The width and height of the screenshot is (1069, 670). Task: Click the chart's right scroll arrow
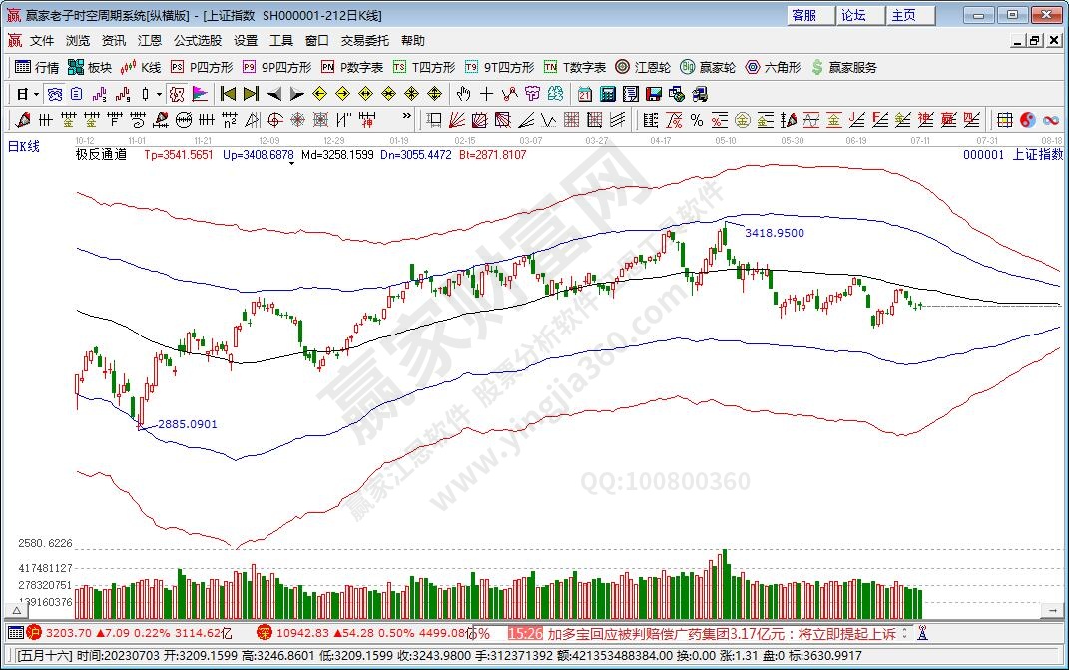(1053, 609)
